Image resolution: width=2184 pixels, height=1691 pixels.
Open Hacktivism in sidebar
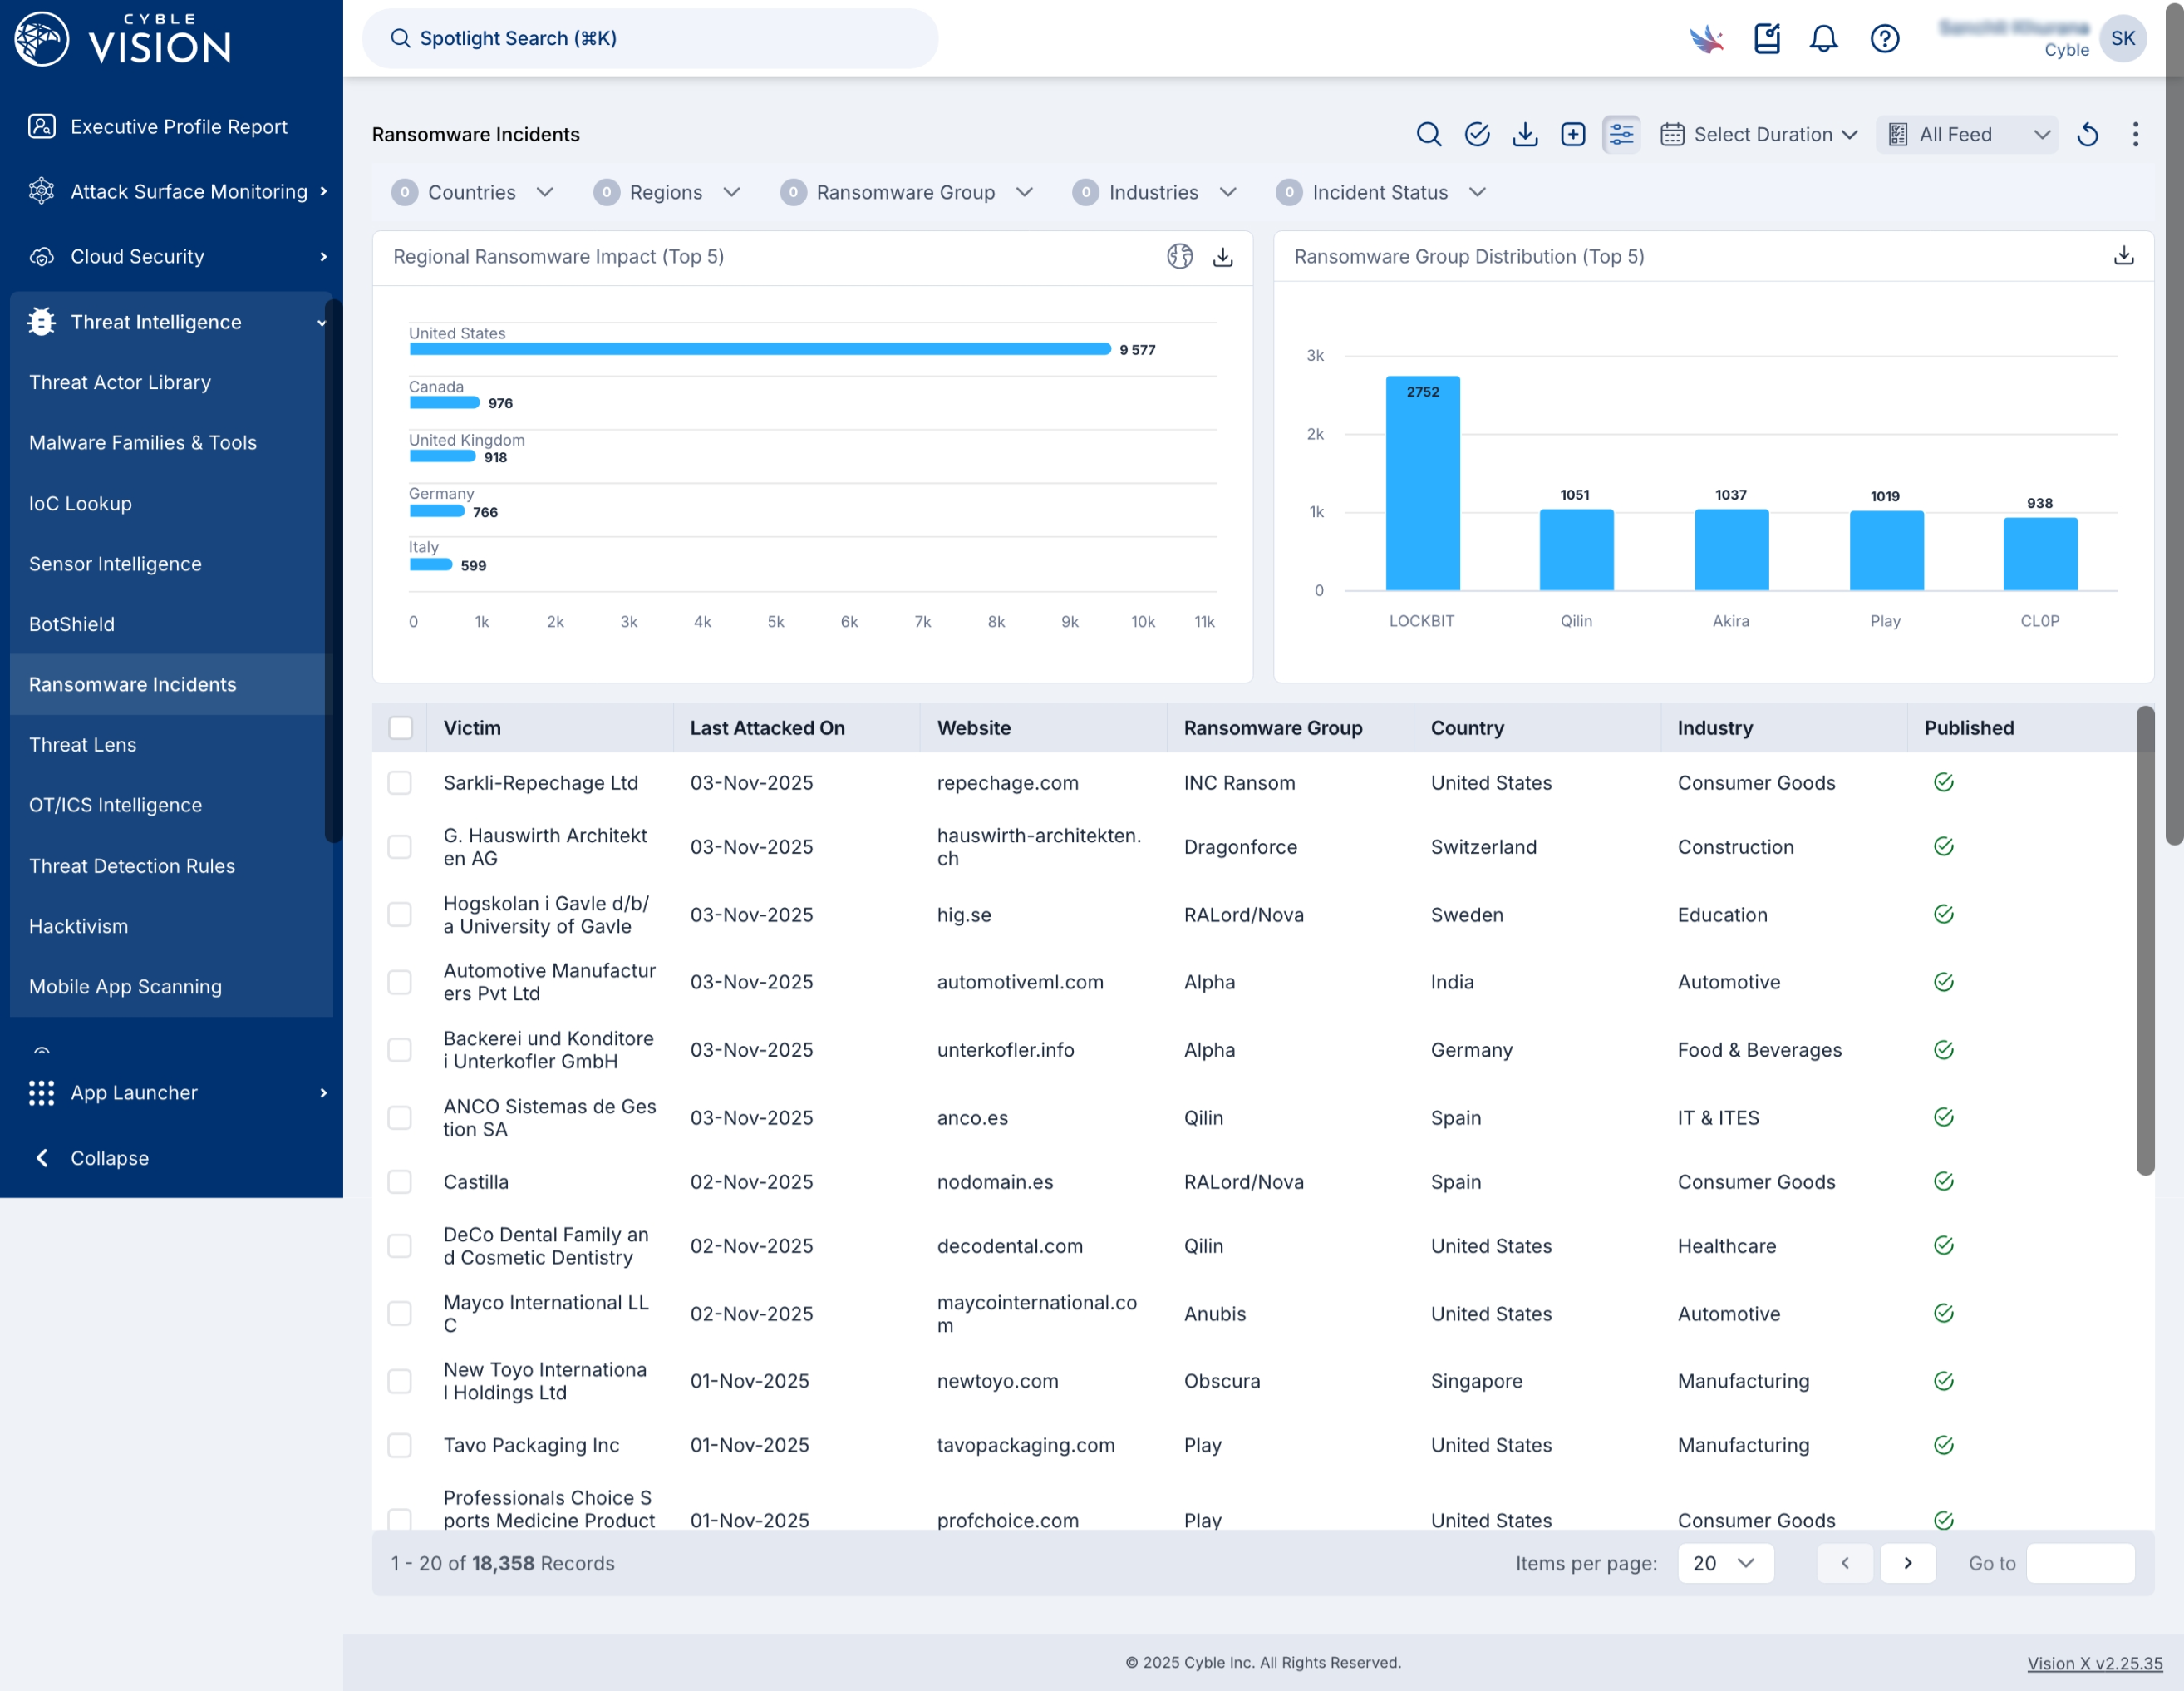coord(79,925)
